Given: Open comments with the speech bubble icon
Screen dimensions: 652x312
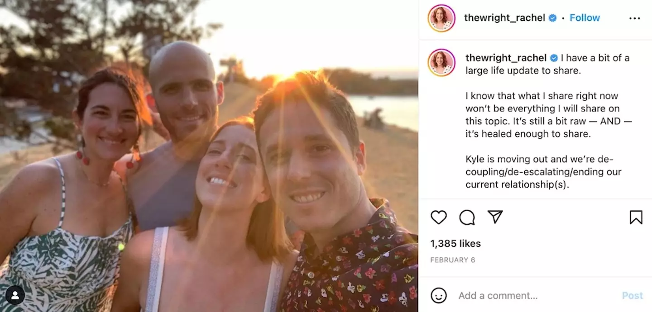Looking at the screenshot, I should pos(466,217).
